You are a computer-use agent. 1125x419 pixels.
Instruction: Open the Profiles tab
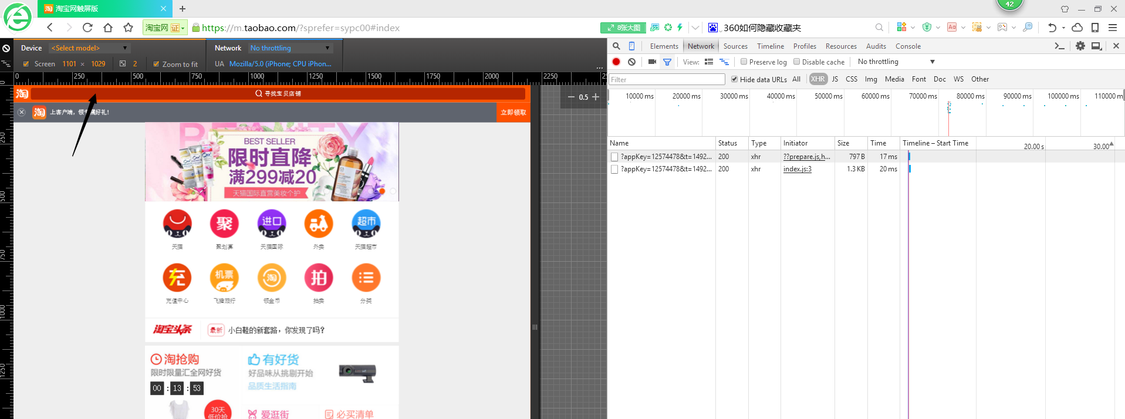pyautogui.click(x=805, y=46)
